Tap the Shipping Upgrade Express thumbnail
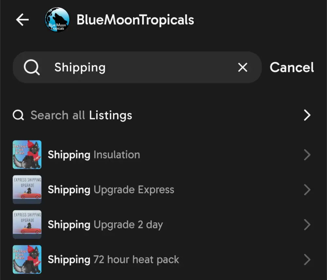This screenshot has height=280, width=327. [27, 190]
